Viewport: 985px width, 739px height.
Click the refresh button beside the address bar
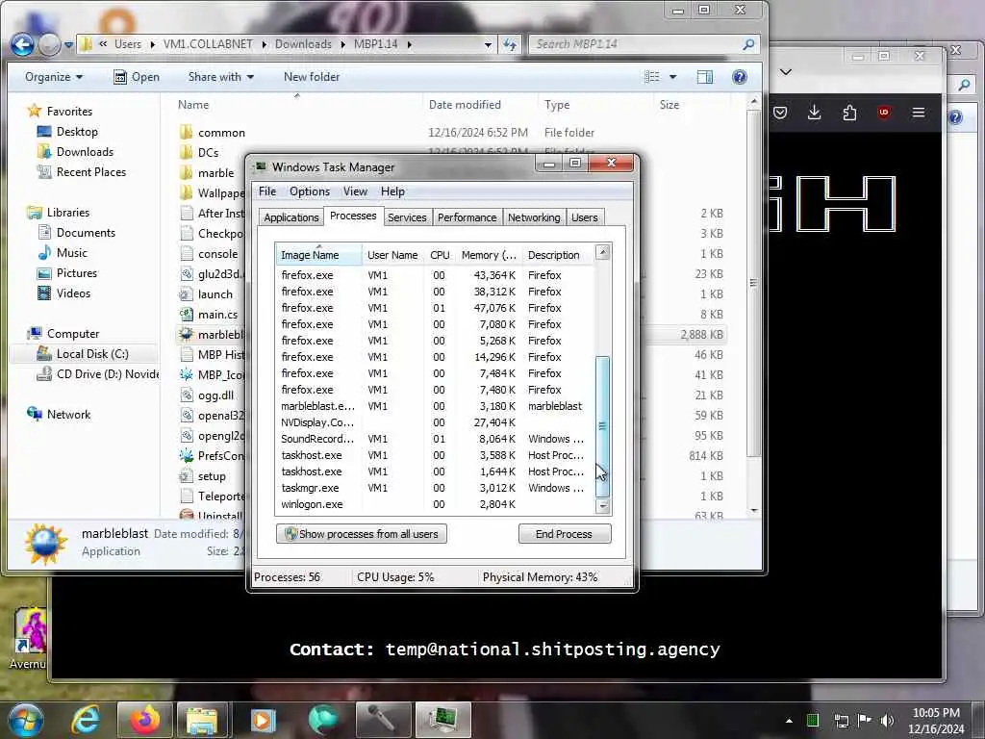pyautogui.click(x=510, y=44)
